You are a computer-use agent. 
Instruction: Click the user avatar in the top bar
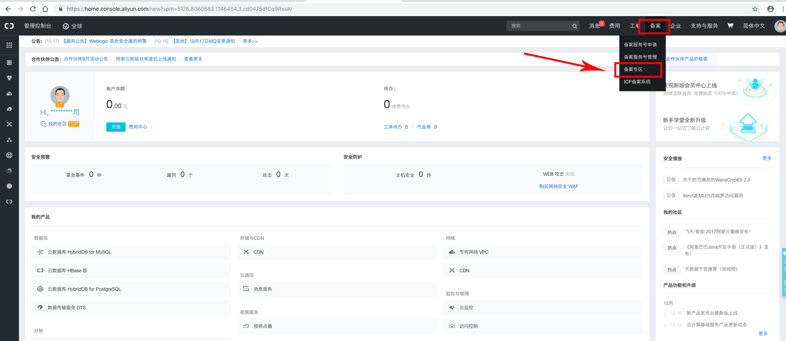coord(780,26)
